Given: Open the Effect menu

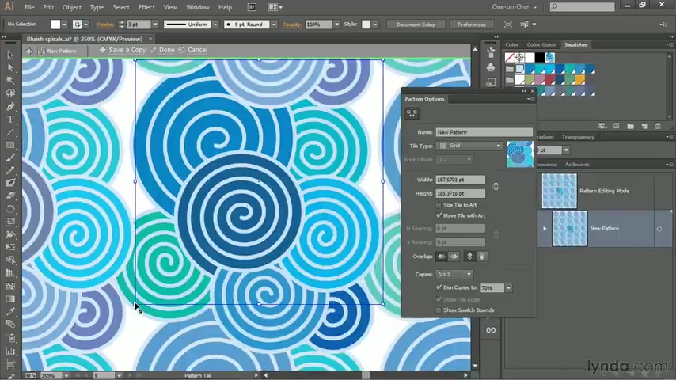Looking at the screenshot, I should (x=146, y=7).
